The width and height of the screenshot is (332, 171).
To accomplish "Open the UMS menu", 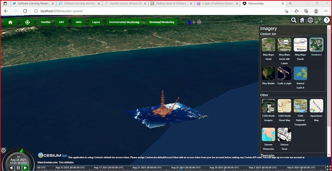I will 78,22.
